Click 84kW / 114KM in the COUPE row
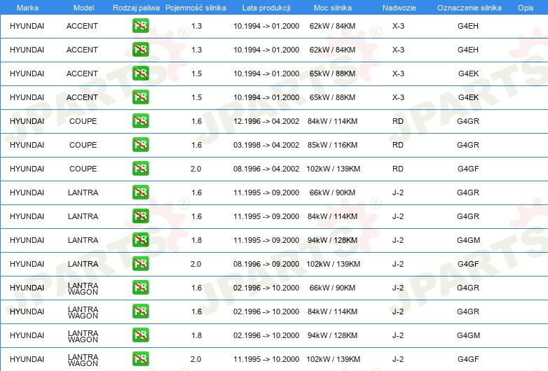Screen dimensions: 548x371 (x=332, y=121)
